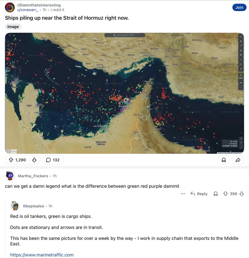249x258 pixels.
Task: Share the post
Action: 238,160
